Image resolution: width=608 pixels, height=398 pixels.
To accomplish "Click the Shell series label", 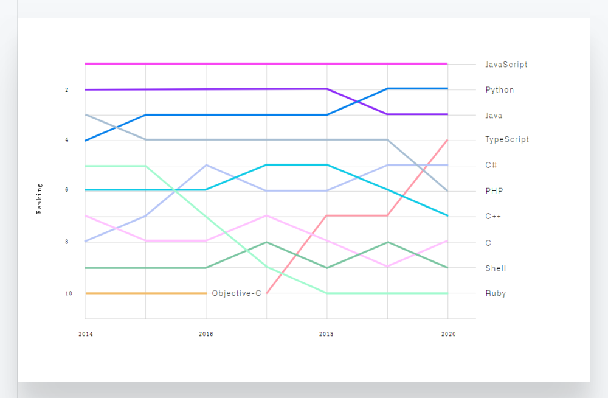I will tap(496, 268).
